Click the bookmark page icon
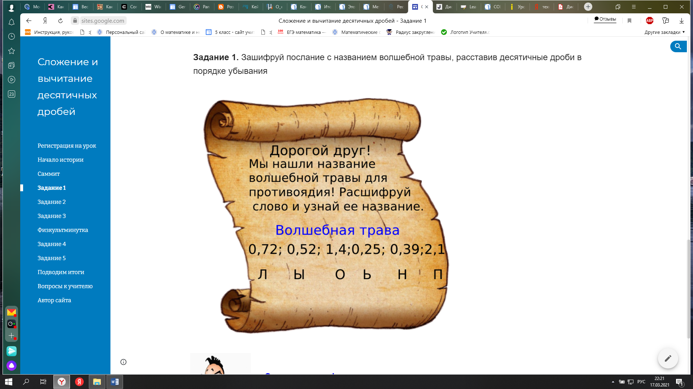This screenshot has width=693, height=389. pyautogui.click(x=629, y=21)
